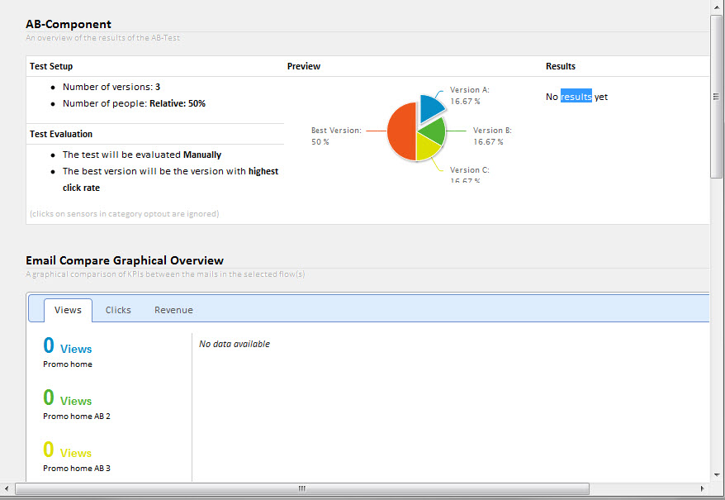Click the yellow Views entry, Promo home AB 3
Image resolution: width=725 pixels, height=500 pixels.
click(68, 456)
